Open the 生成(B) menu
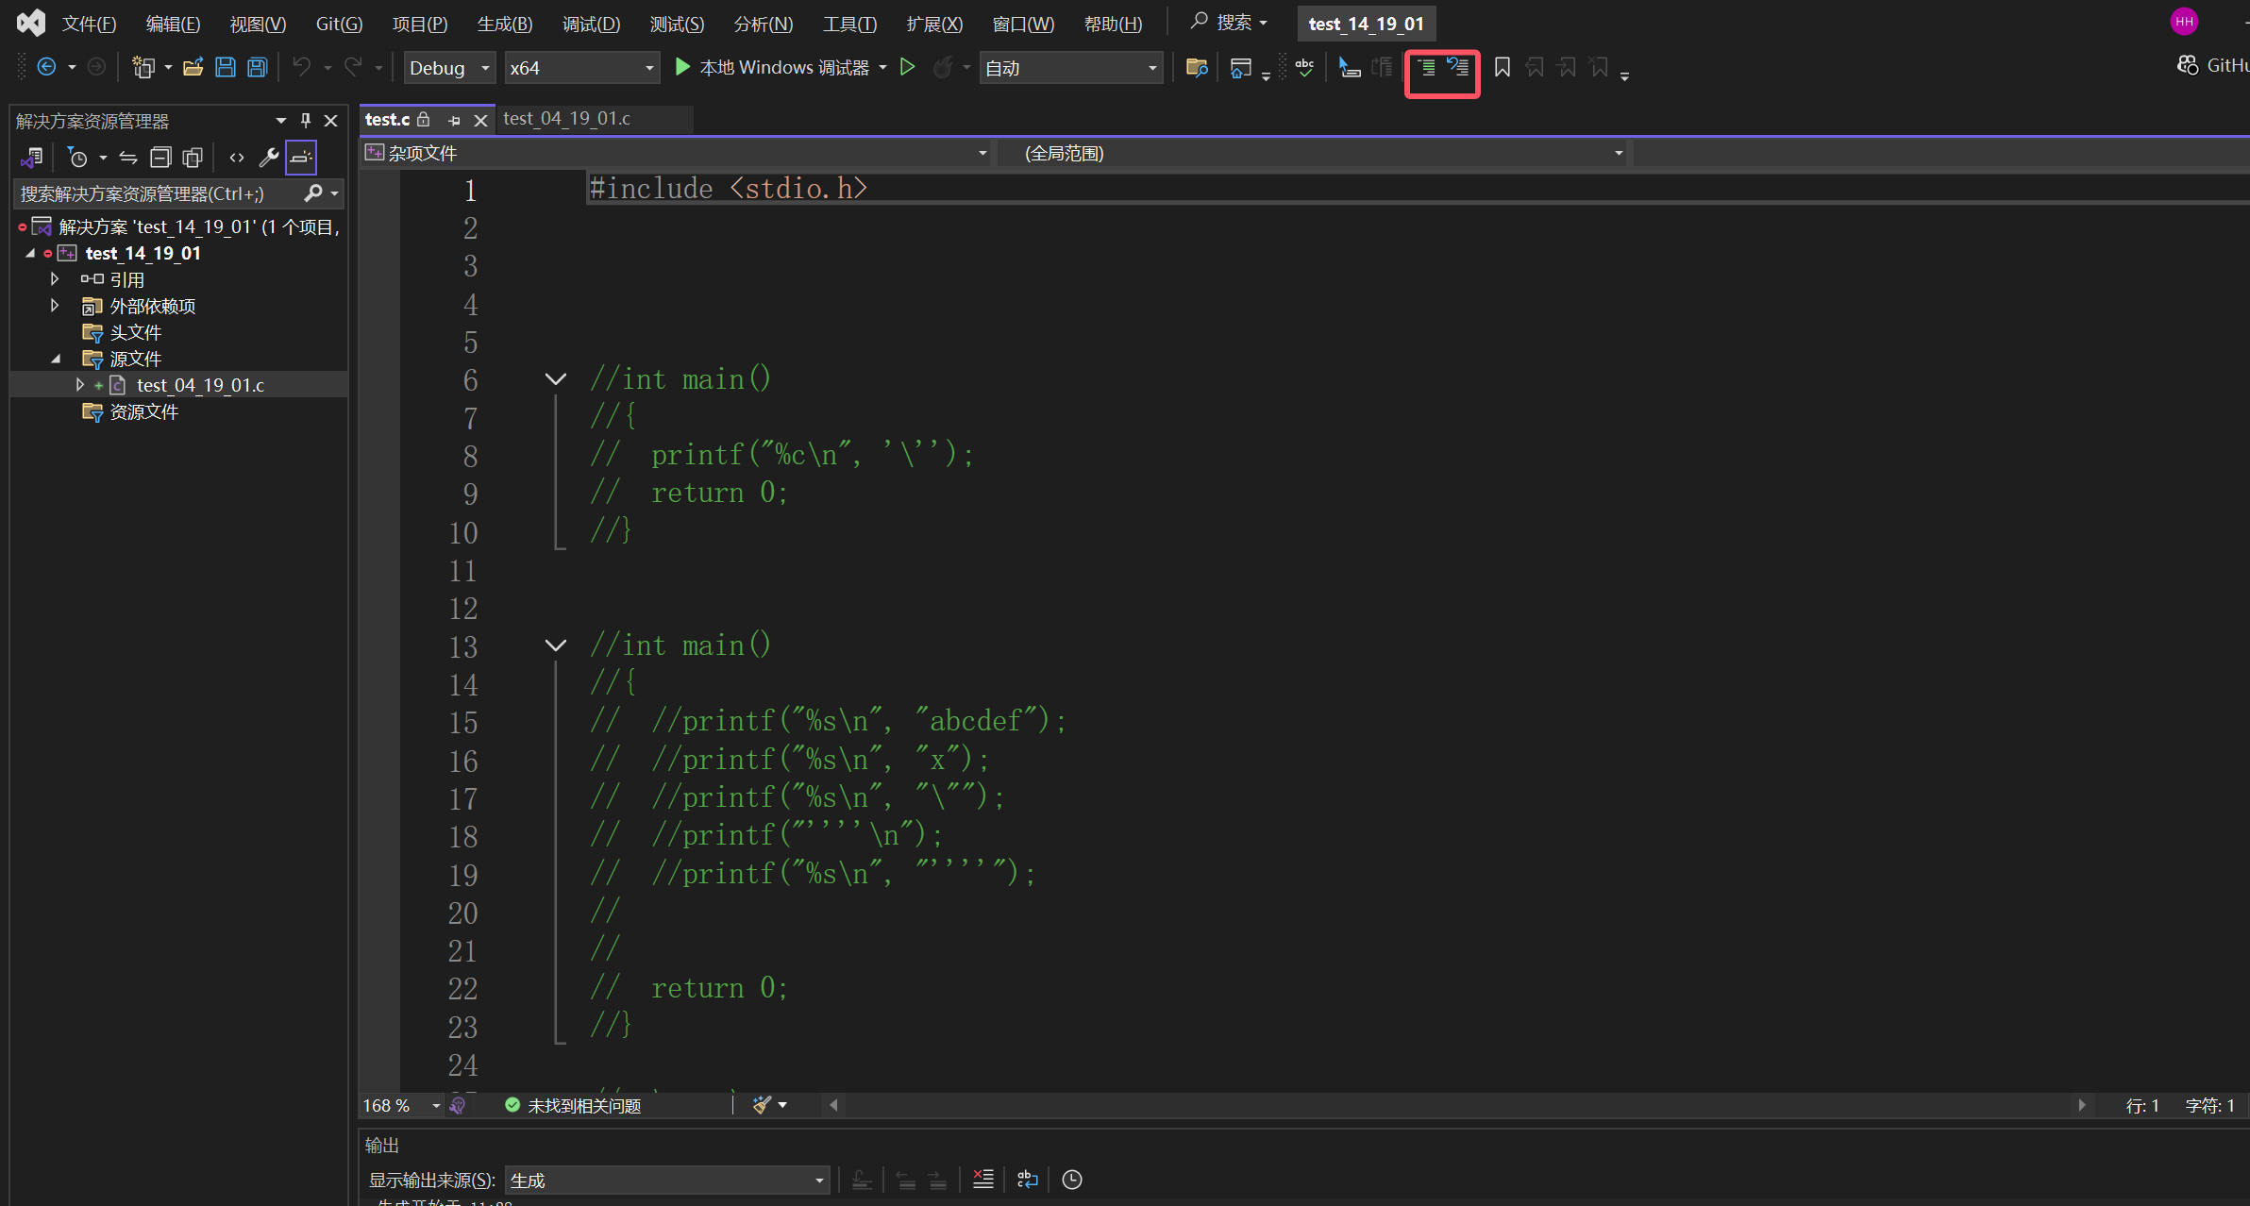 (505, 24)
